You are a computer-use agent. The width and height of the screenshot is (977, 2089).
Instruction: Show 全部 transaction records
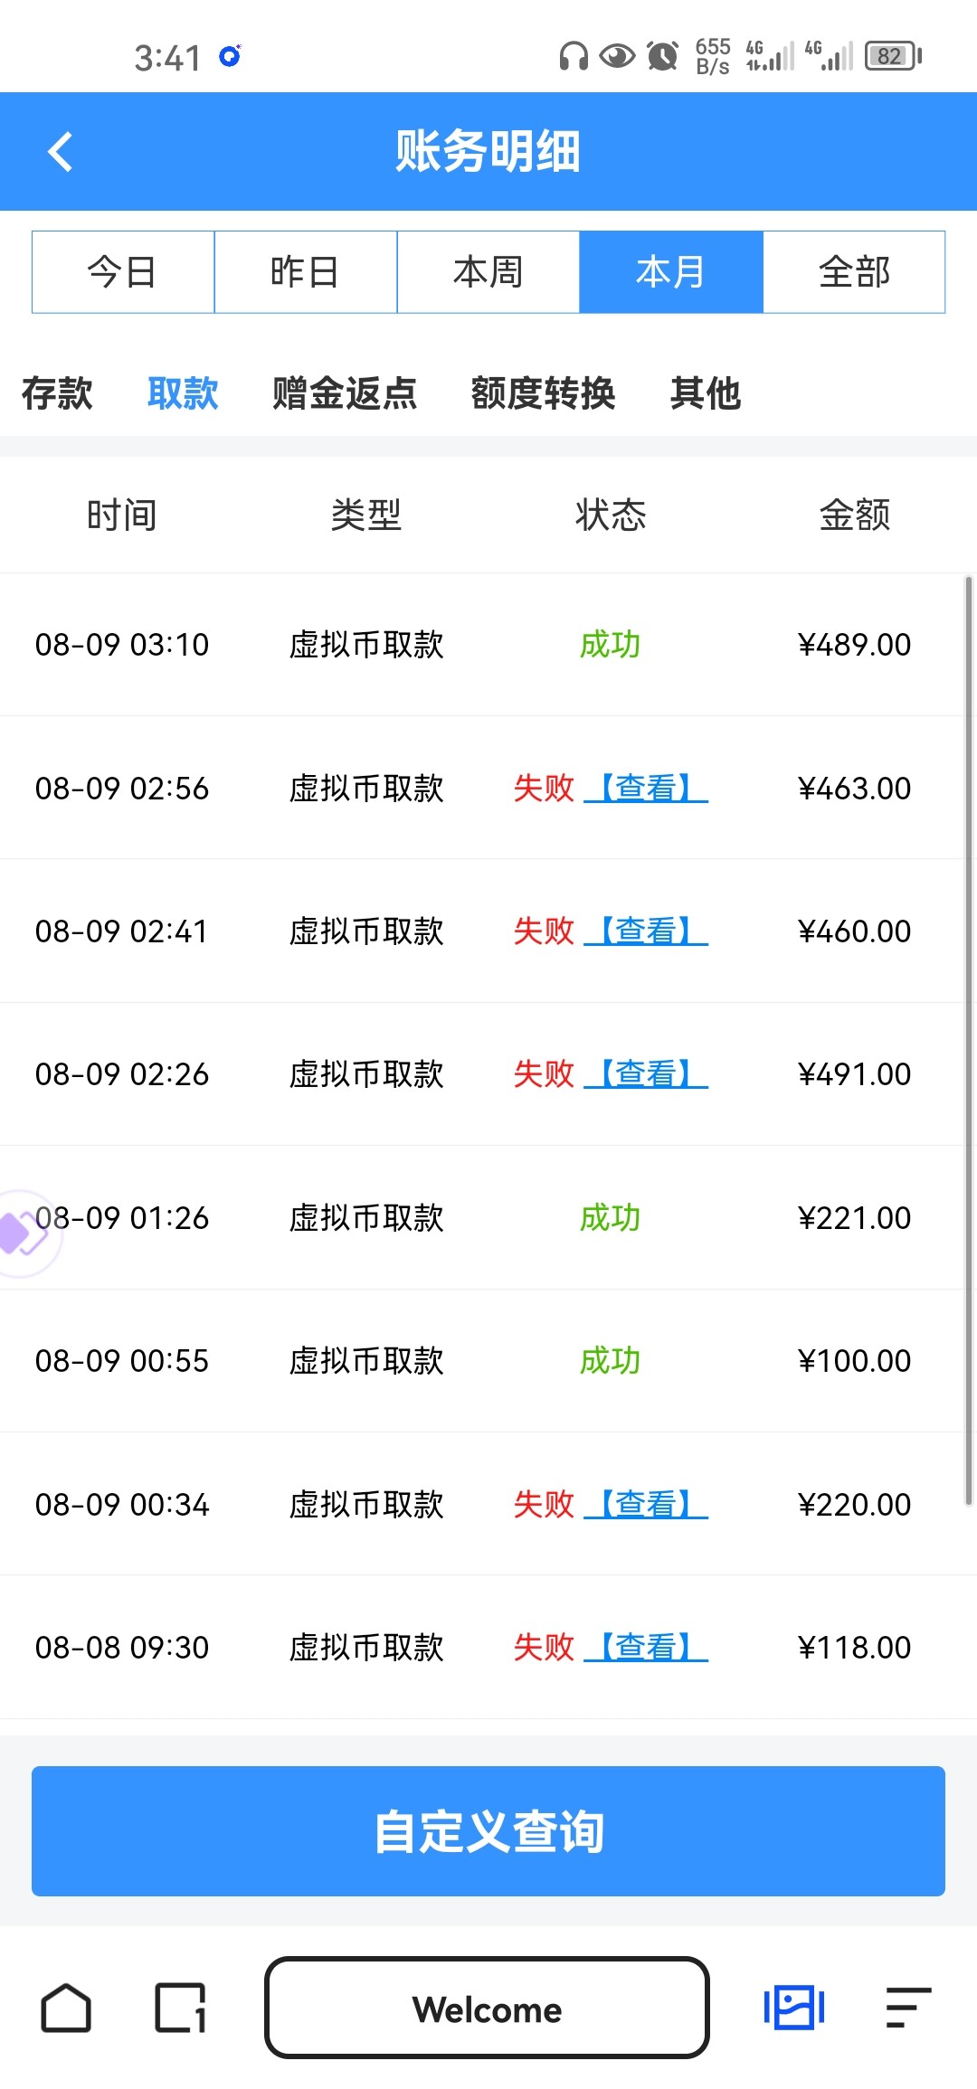(x=854, y=272)
